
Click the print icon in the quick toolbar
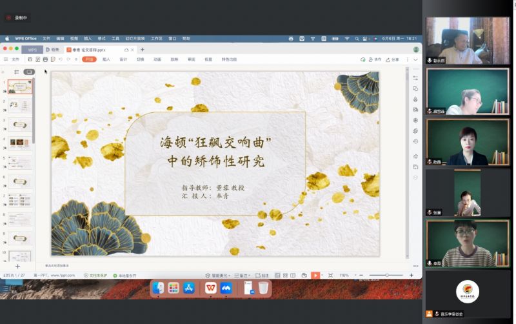45,59
